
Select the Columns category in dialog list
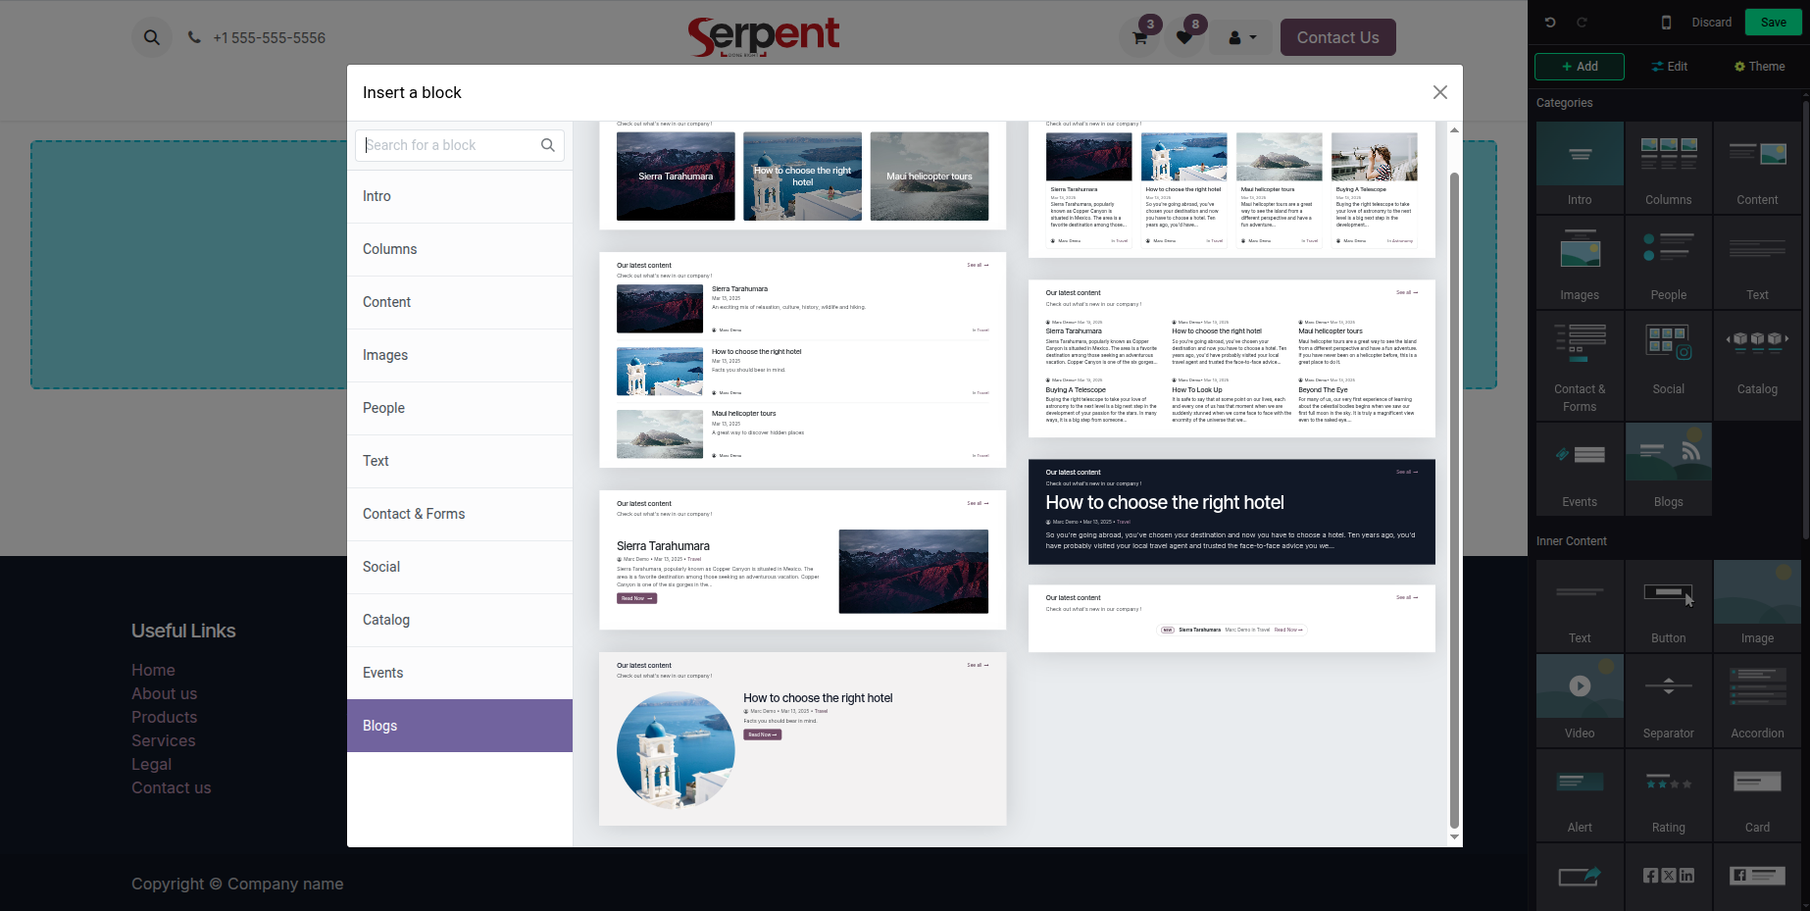click(460, 249)
